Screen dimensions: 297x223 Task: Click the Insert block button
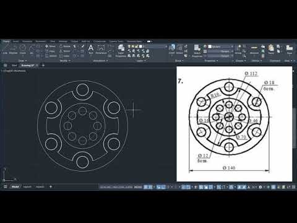coord(171,49)
